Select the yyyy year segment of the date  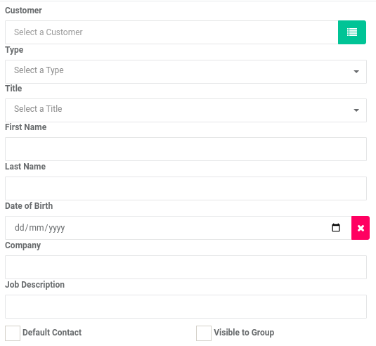57,227
